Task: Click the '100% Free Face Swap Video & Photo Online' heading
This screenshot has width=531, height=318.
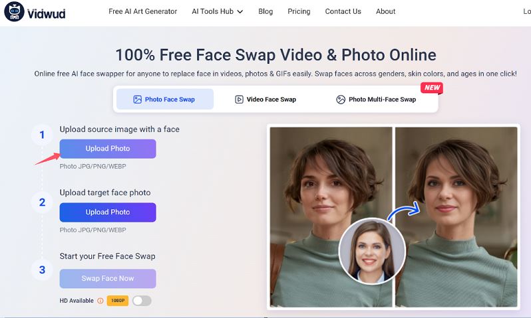Action: tap(275, 54)
